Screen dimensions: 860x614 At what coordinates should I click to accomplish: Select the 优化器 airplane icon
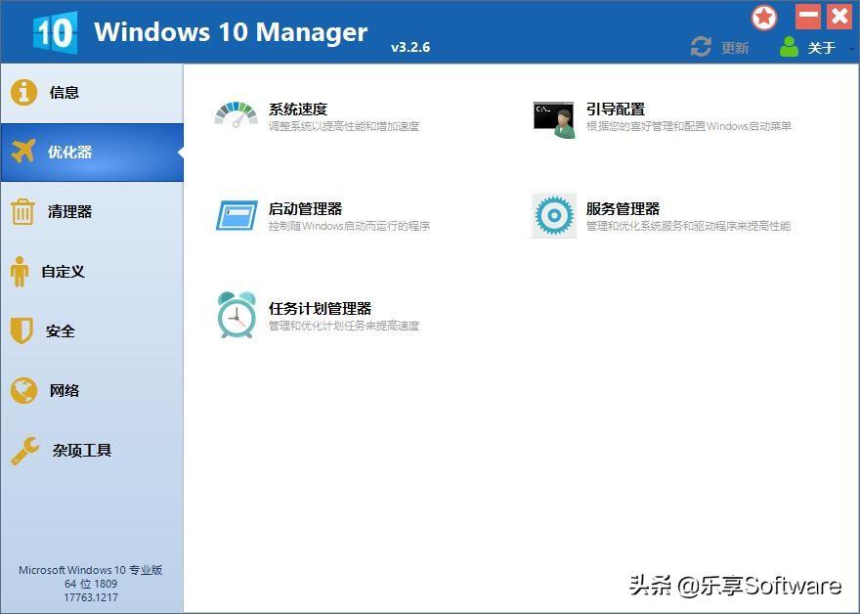pyautogui.click(x=23, y=151)
